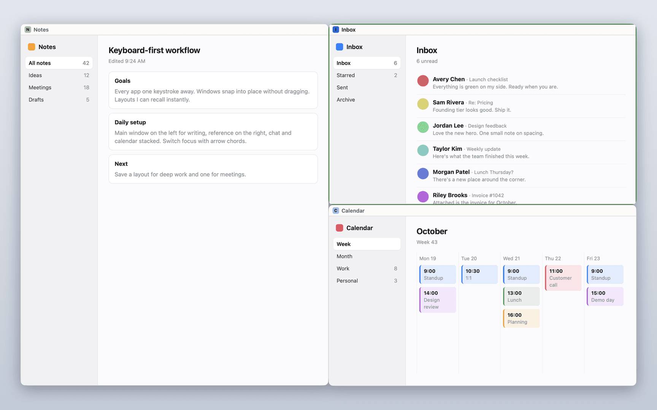Open Friday 15:00 Demo day event

pyautogui.click(x=605, y=296)
